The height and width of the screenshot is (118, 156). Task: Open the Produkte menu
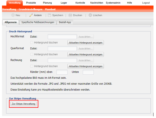click(x=31, y=3)
